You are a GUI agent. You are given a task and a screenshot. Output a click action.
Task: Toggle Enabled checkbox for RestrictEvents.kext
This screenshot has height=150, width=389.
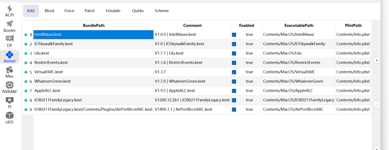point(234,63)
